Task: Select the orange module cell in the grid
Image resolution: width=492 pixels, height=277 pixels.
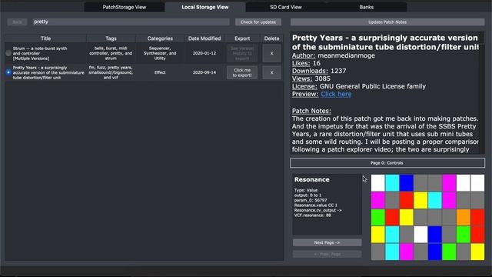Action: click(463, 217)
